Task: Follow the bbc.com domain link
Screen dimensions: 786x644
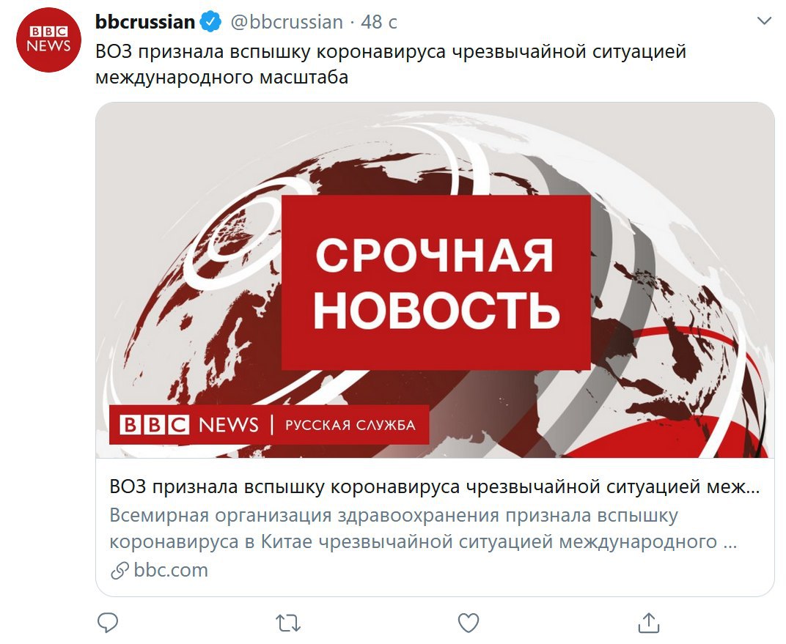Action: pos(171,570)
